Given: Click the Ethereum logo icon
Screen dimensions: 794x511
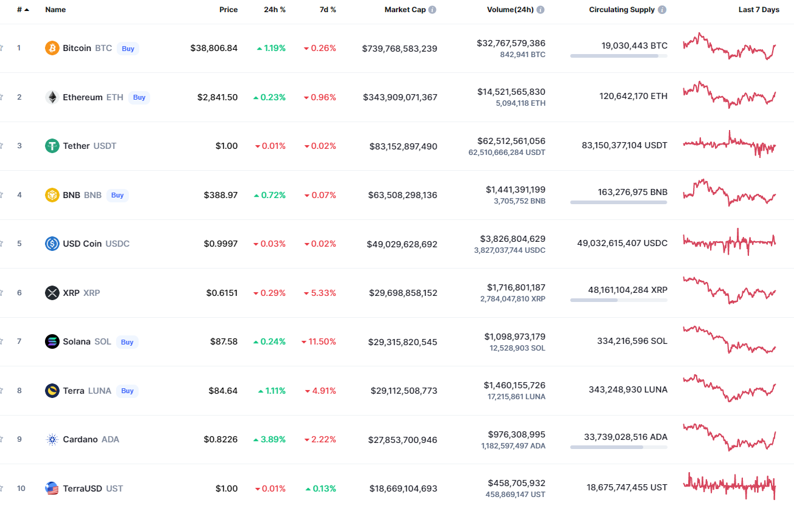Looking at the screenshot, I should coord(52,97).
